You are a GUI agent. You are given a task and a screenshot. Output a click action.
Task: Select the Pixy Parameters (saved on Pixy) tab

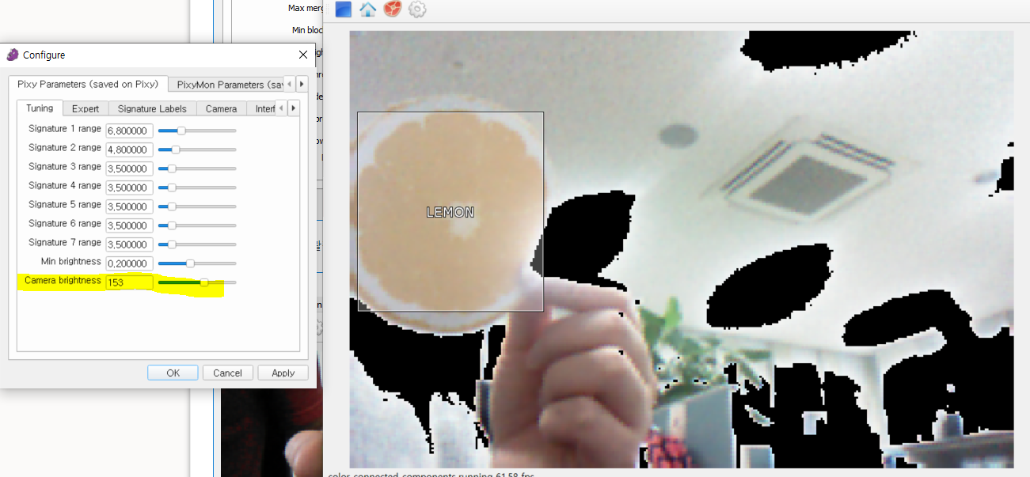point(88,84)
